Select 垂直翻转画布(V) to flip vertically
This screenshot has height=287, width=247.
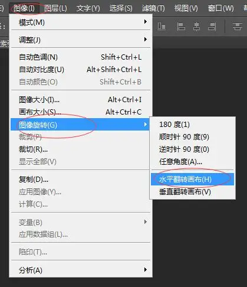click(x=192, y=191)
